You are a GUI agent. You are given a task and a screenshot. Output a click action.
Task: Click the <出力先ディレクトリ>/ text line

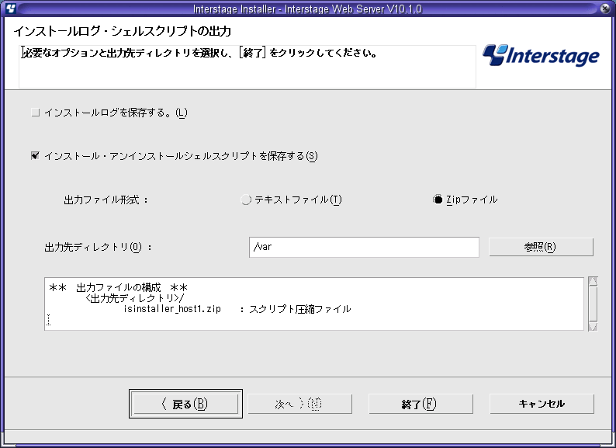click(134, 298)
